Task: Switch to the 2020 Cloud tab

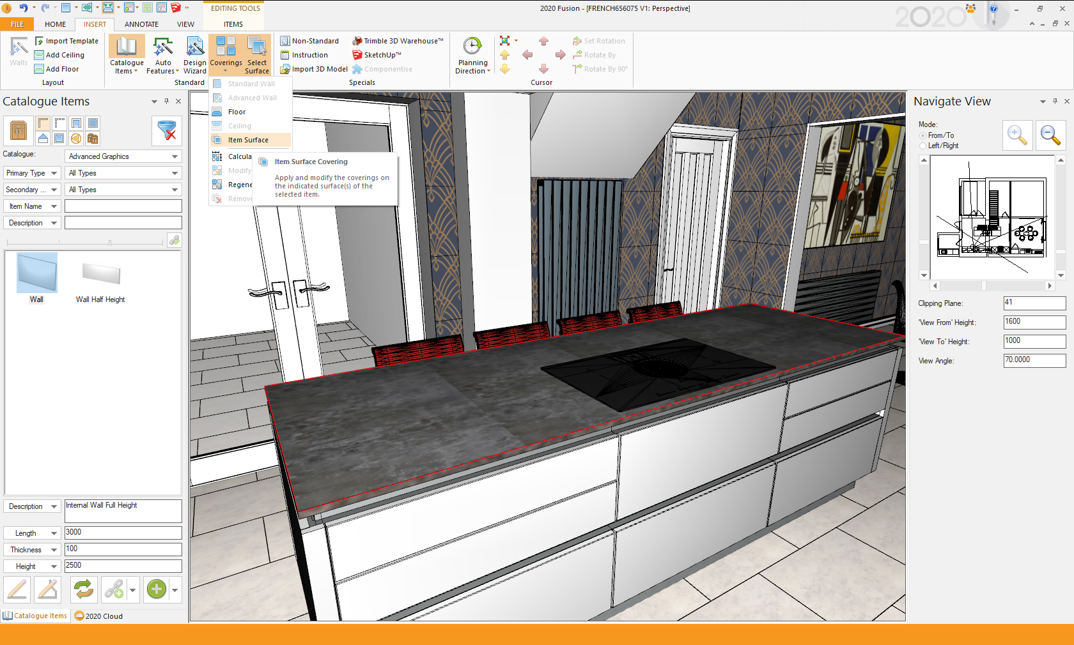Action: [98, 616]
